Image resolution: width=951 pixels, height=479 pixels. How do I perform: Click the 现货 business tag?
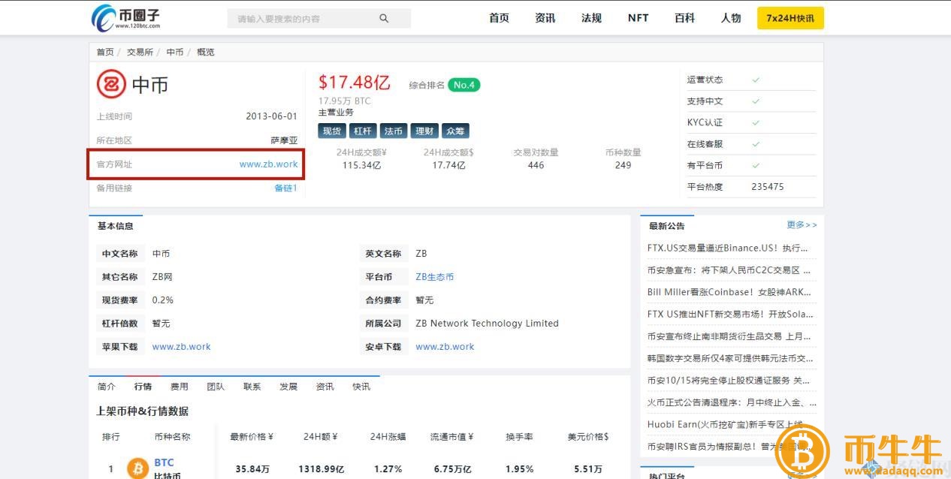332,131
